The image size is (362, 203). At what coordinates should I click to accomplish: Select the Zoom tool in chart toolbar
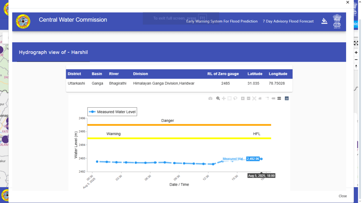tap(218, 98)
